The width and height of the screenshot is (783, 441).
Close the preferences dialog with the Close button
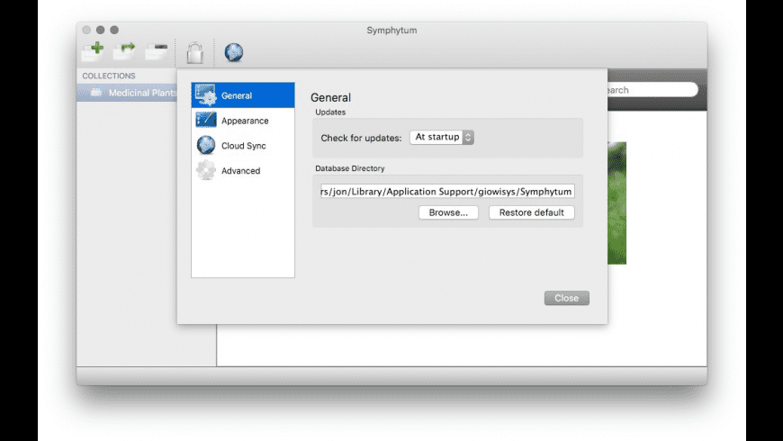coord(567,298)
